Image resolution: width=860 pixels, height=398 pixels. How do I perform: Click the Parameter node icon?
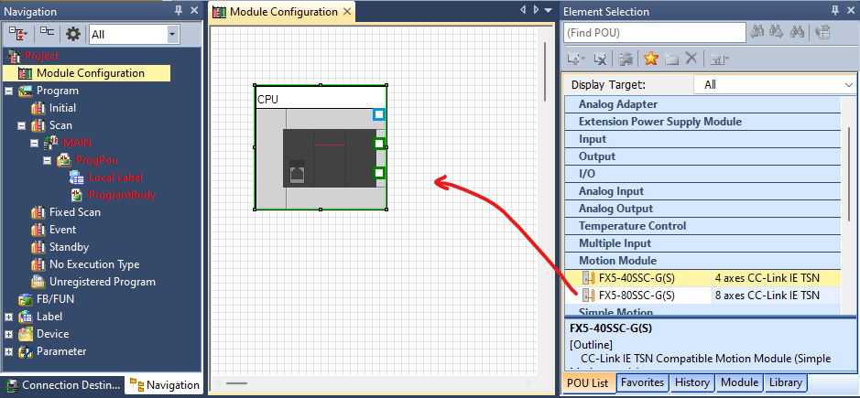coord(26,351)
